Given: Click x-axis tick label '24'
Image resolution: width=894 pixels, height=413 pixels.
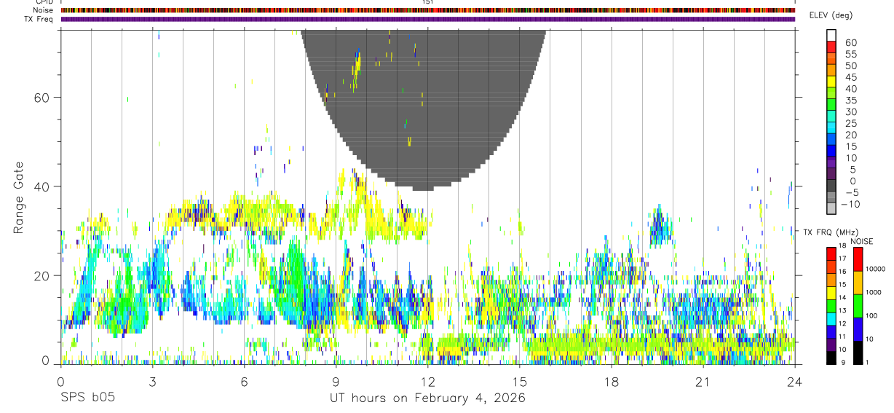Looking at the screenshot, I should coord(795,382).
